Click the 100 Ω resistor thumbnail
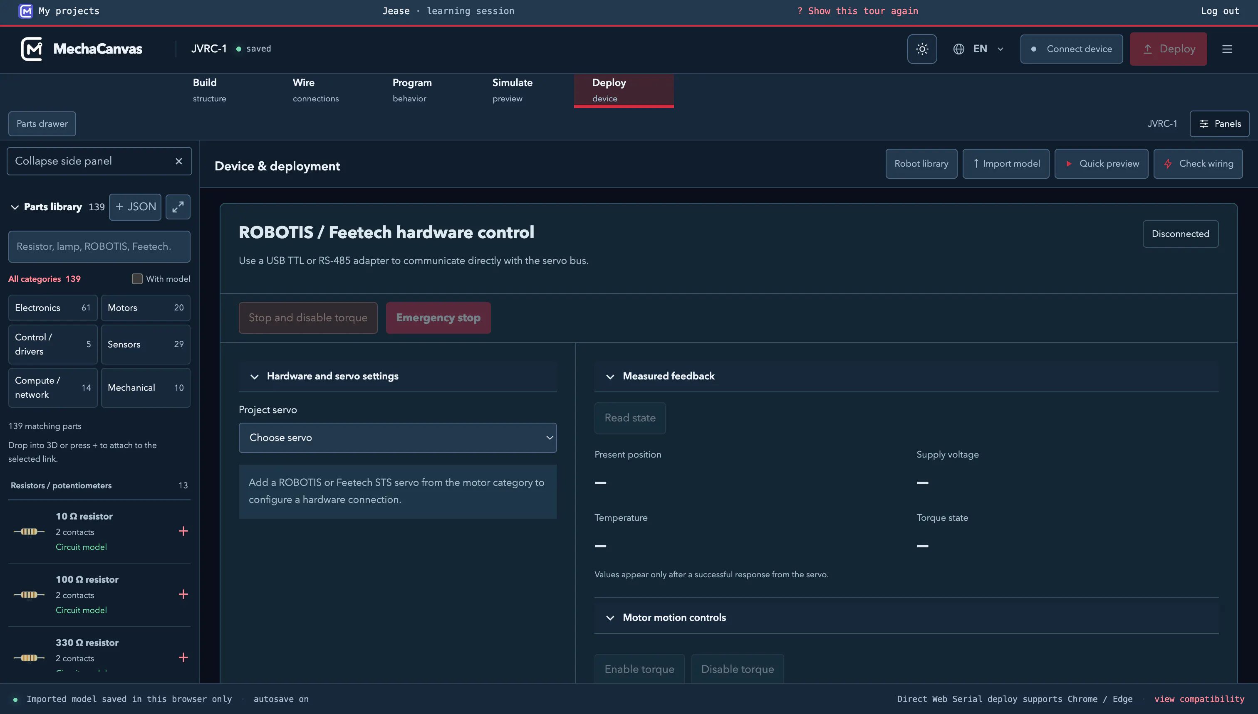Screen dimensions: 1258x714 click(x=29, y=595)
